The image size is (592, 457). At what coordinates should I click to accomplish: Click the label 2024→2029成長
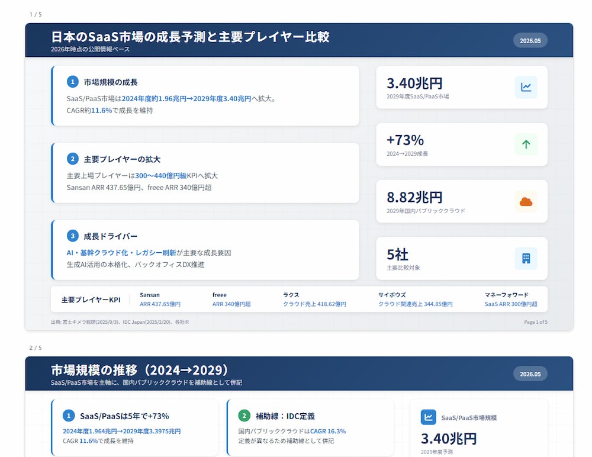click(407, 153)
